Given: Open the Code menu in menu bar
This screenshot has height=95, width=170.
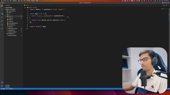Looking at the screenshot, I should pos(5,1).
